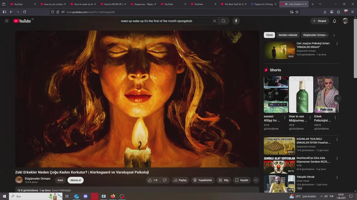Select the 'Düşünceler Ormanı' filter chip
The width and height of the screenshot is (357, 200).
[316, 35]
